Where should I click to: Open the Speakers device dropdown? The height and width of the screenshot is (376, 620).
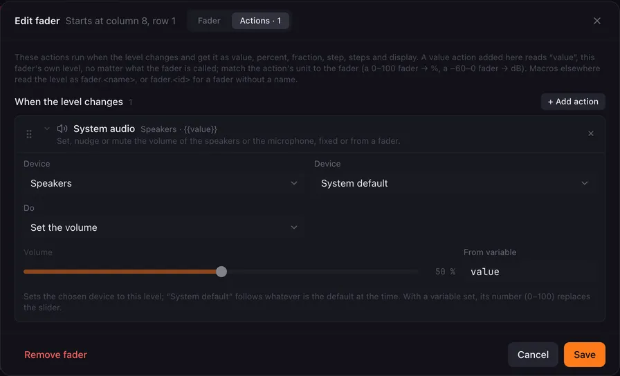(164, 183)
